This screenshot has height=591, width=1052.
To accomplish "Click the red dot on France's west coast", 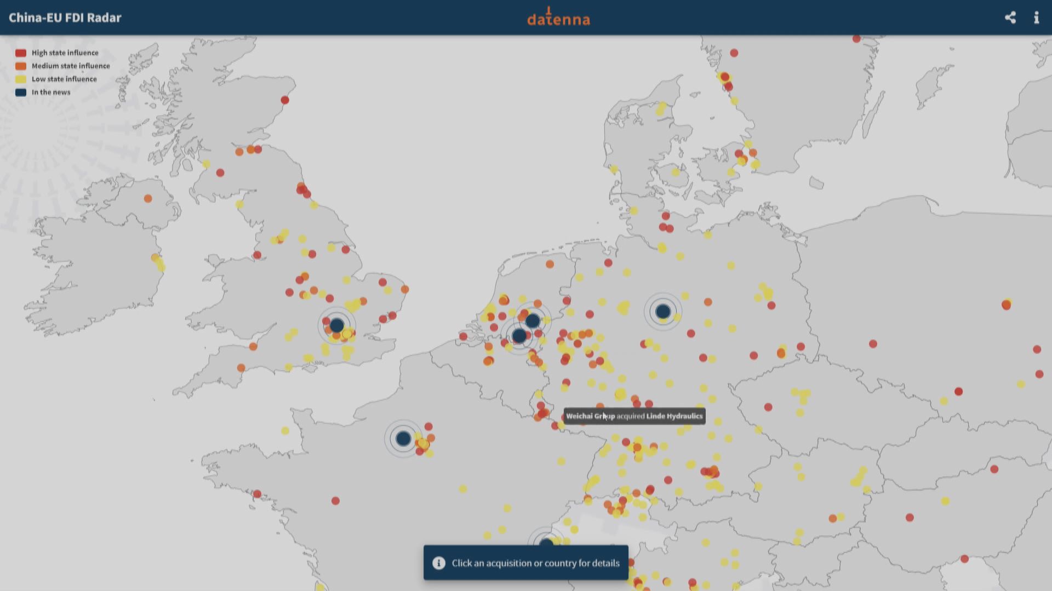I will 257,494.
